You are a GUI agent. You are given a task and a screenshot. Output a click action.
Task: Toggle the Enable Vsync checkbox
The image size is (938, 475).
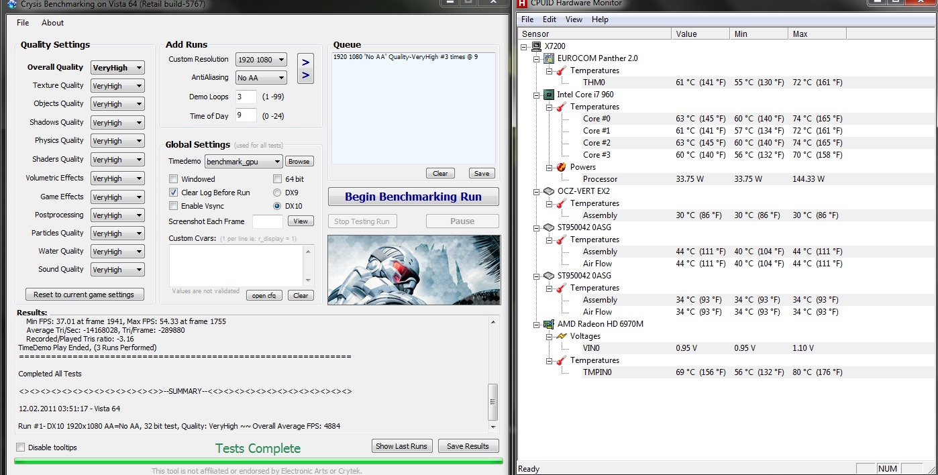point(173,206)
